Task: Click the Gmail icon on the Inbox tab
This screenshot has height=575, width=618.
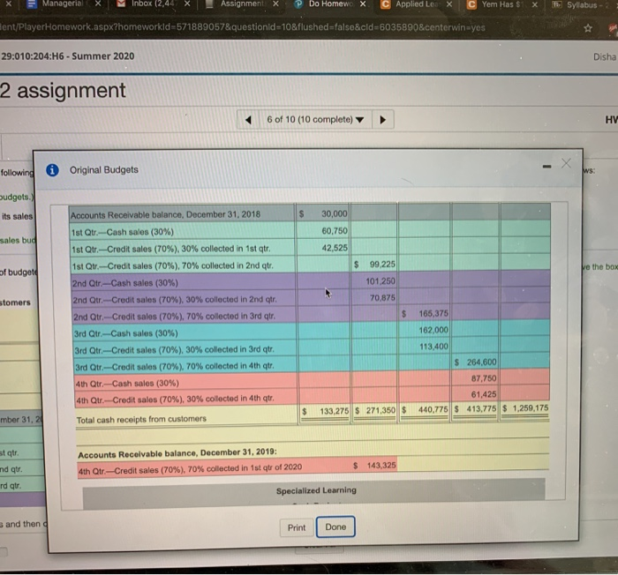Action: 122,4
